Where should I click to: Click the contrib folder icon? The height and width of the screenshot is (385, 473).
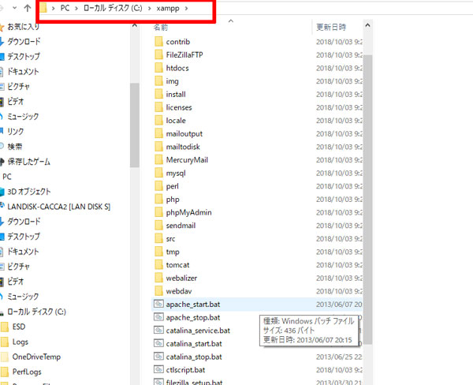point(158,42)
